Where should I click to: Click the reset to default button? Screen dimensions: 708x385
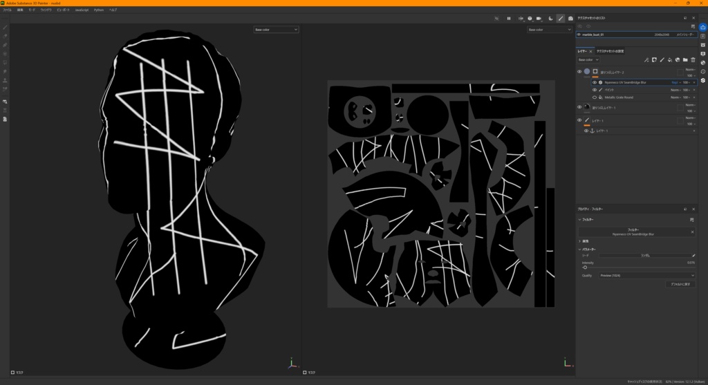680,284
